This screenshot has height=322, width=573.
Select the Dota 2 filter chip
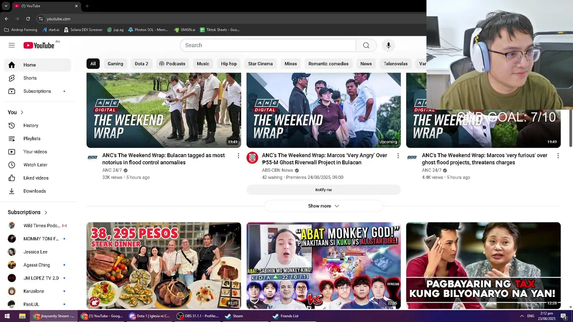[x=141, y=64]
